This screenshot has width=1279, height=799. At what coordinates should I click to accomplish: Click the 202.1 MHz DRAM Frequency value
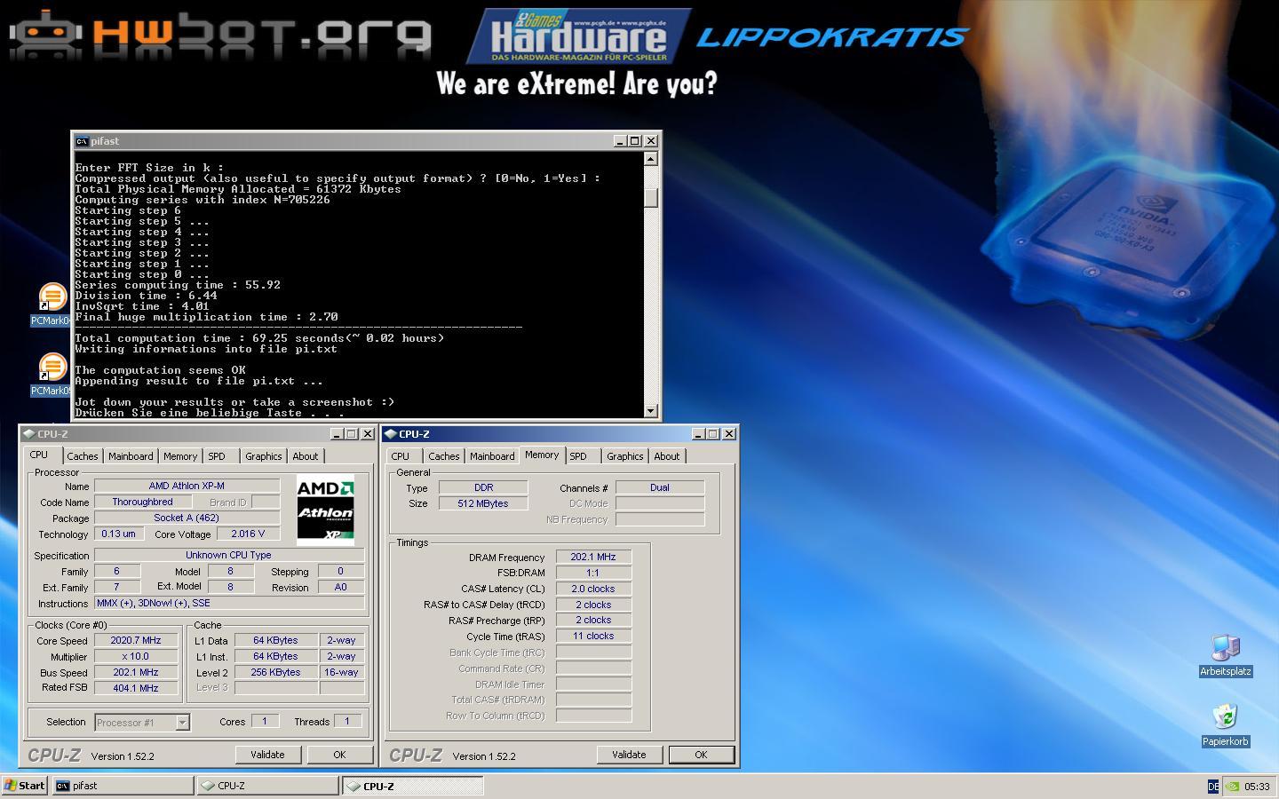593,557
